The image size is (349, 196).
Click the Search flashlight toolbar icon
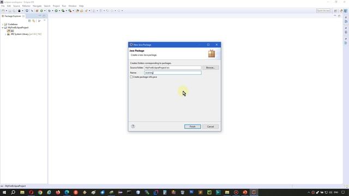pyautogui.click(x=86, y=11)
